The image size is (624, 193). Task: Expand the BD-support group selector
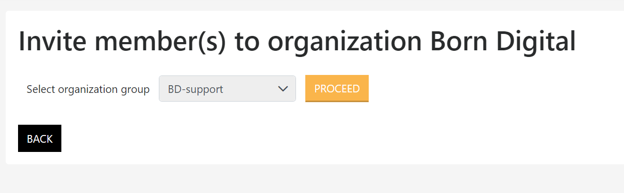[x=227, y=89]
